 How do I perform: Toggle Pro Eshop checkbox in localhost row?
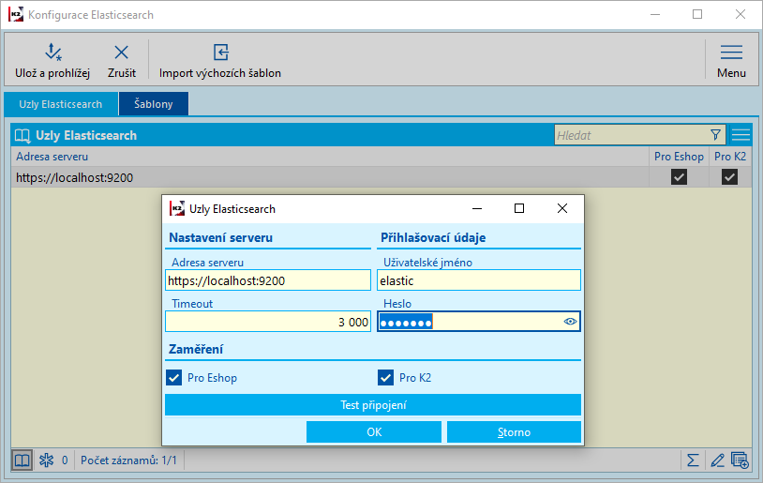[x=679, y=176]
